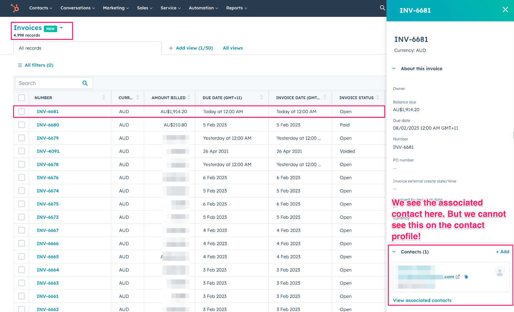
Task: Focus the table Search input field
Action: pyautogui.click(x=48, y=83)
